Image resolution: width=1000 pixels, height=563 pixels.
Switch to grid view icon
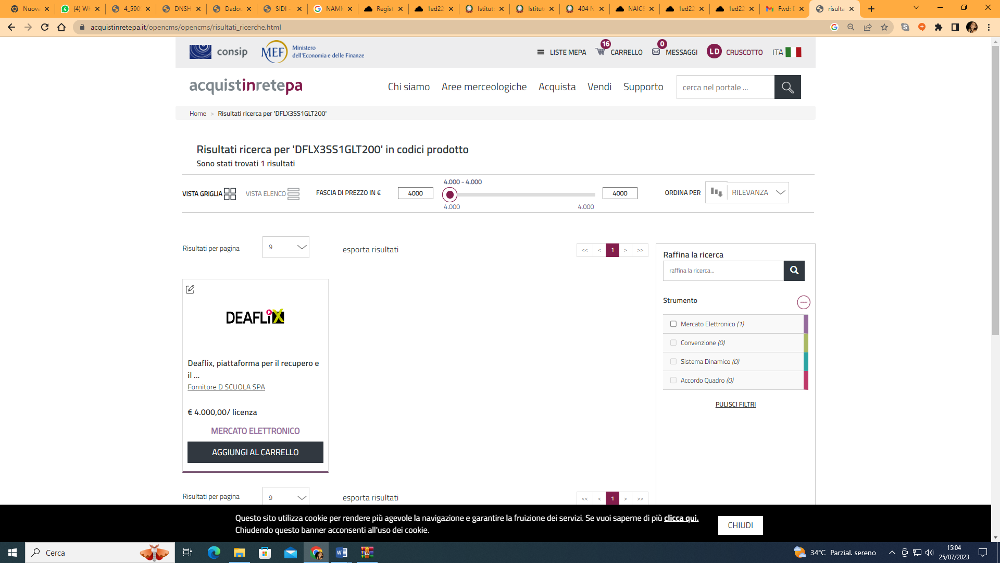tap(230, 194)
